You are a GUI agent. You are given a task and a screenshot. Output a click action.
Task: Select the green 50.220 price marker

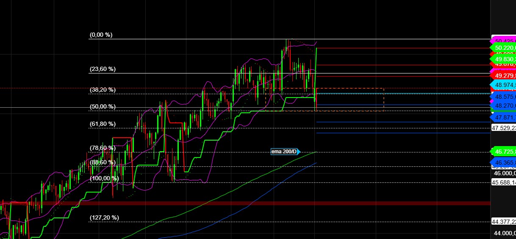tap(504, 48)
